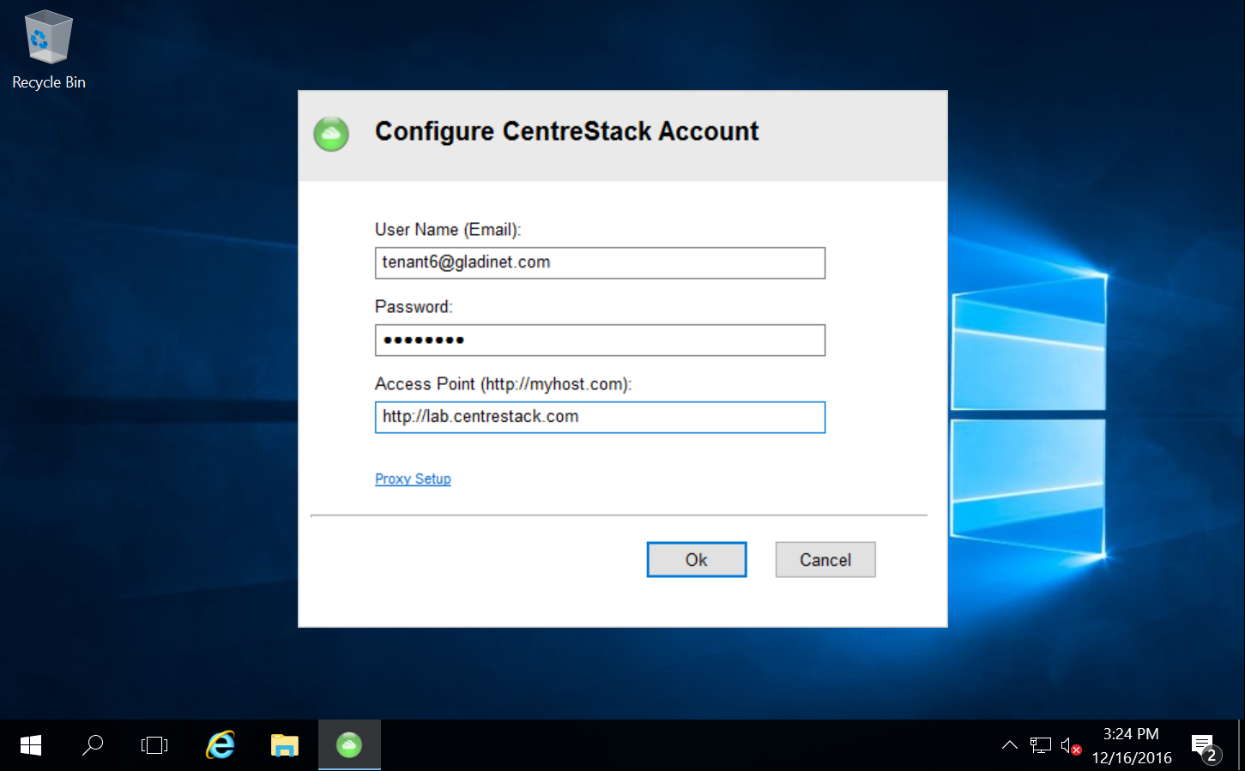Open taskbar search magnifier

point(93,745)
